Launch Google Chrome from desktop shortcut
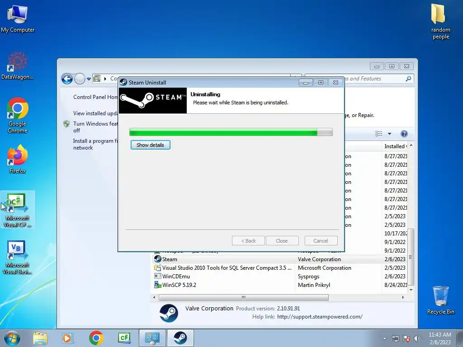 pyautogui.click(x=18, y=115)
